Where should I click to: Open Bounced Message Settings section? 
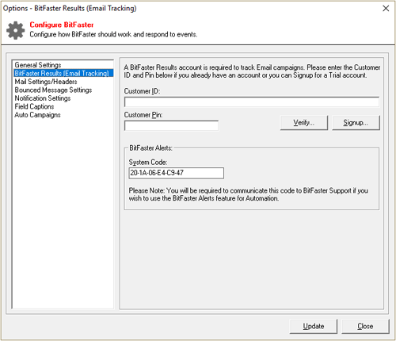pos(53,90)
